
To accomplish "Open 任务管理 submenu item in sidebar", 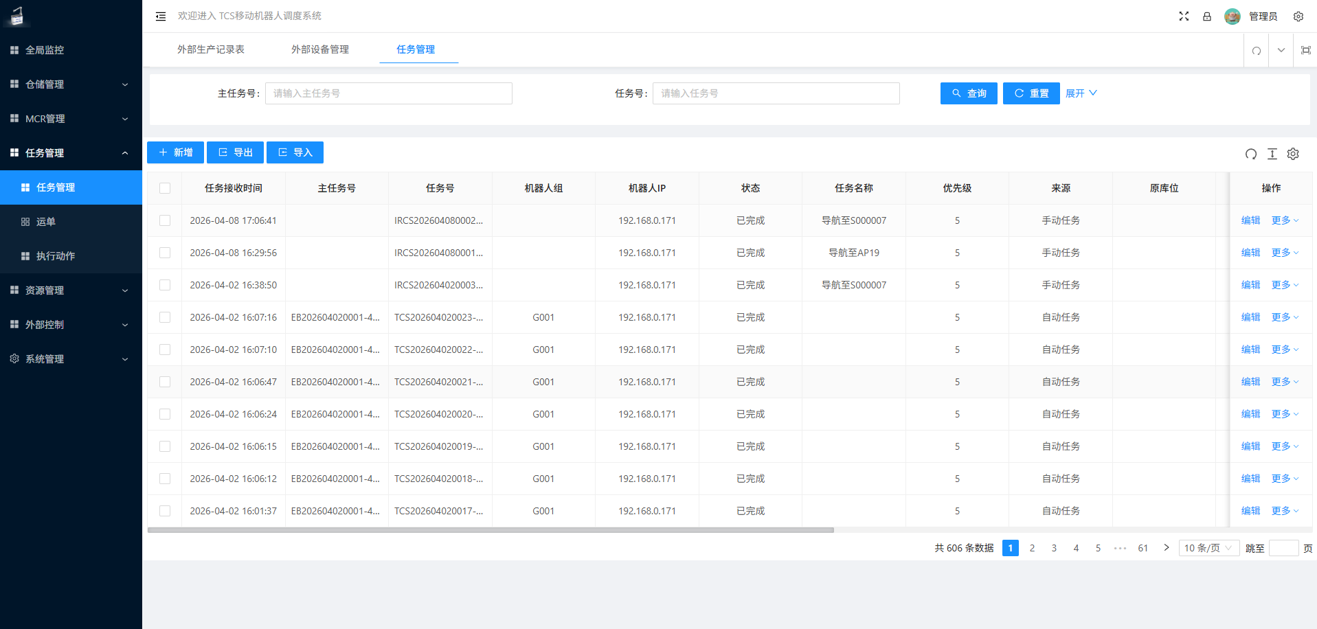I will 71,187.
